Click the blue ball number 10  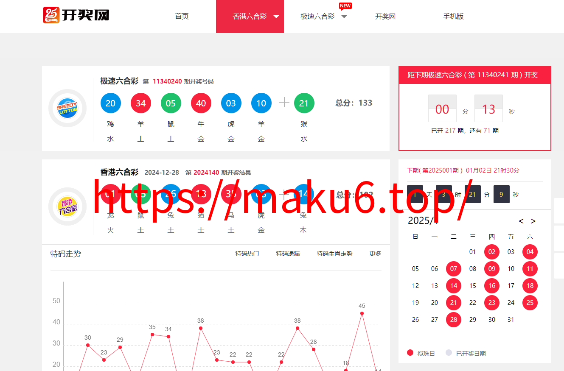point(261,103)
